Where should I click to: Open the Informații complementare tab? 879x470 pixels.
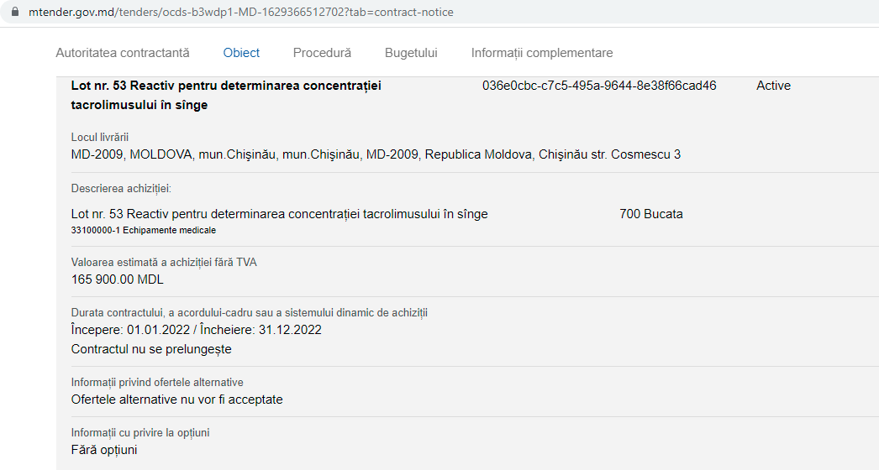tap(541, 53)
